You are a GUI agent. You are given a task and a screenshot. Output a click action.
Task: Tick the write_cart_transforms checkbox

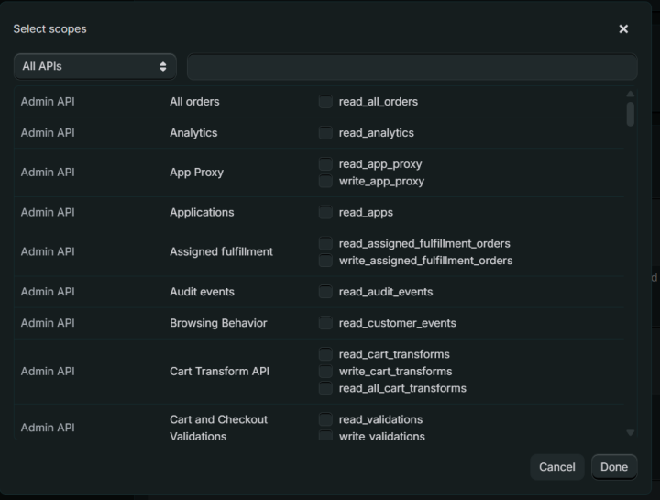(x=325, y=372)
